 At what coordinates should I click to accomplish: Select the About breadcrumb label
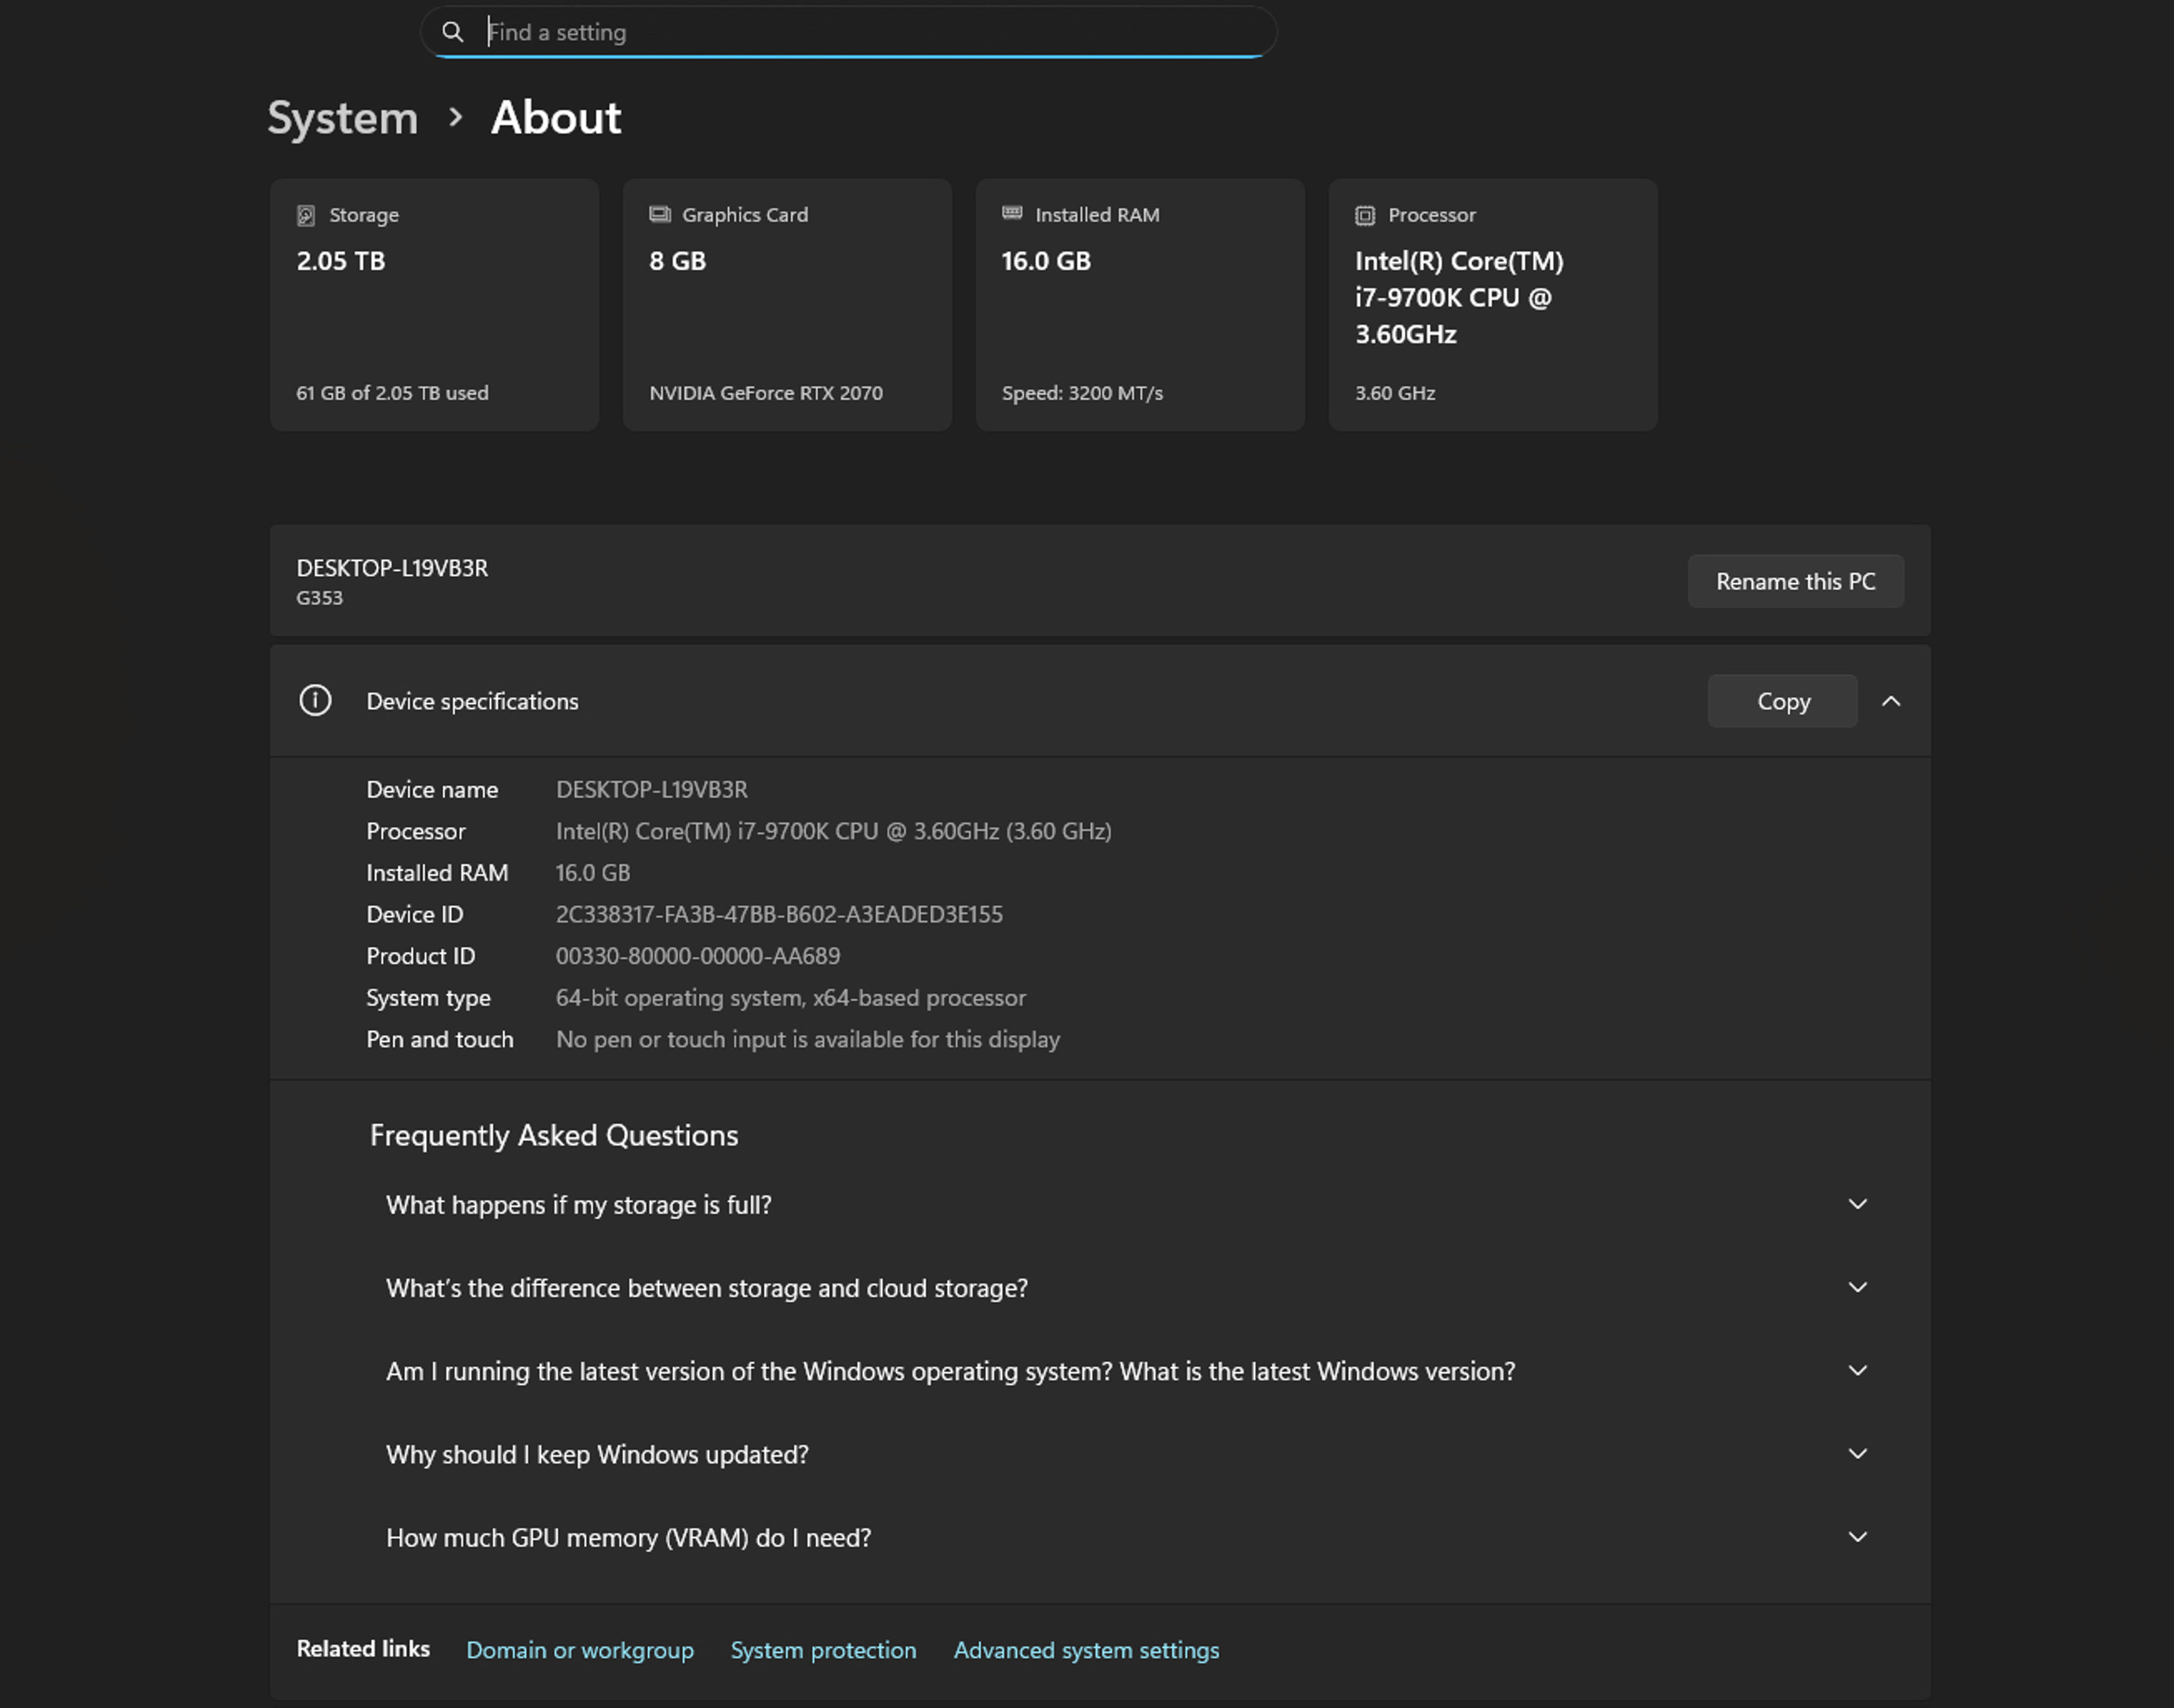[555, 117]
